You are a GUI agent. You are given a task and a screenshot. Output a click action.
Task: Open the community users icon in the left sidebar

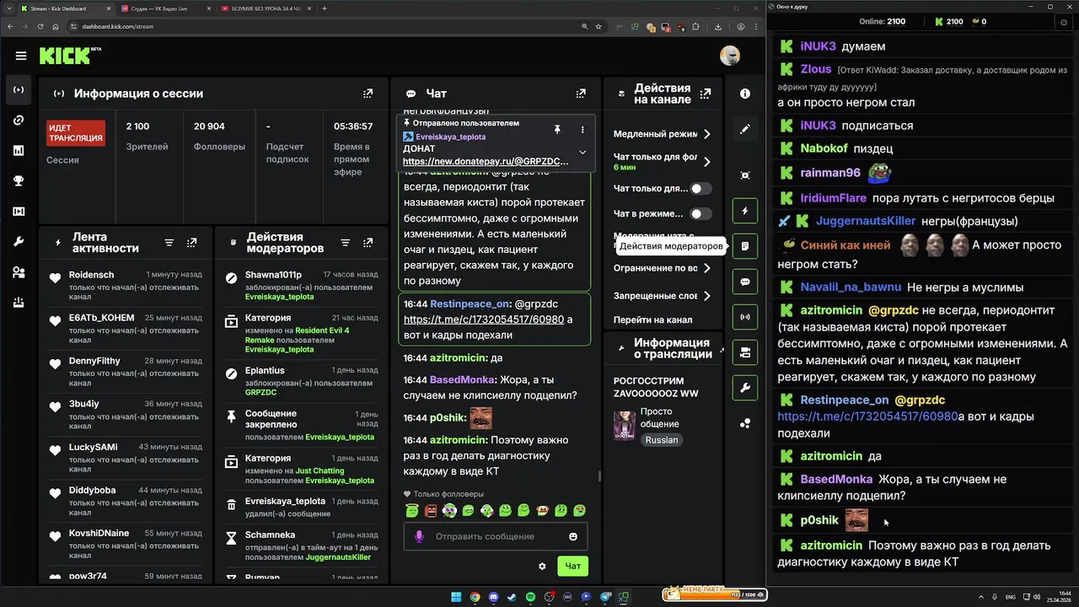pos(19,272)
